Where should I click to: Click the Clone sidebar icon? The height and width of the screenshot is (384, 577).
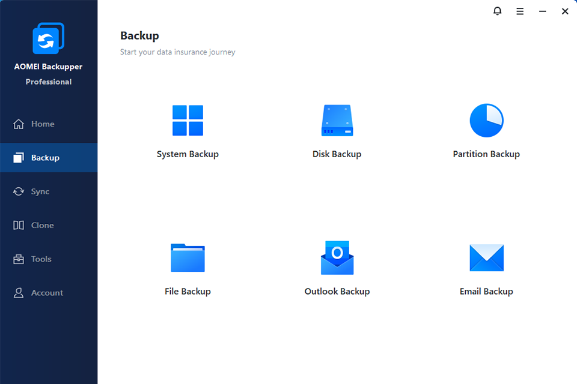[x=19, y=225]
